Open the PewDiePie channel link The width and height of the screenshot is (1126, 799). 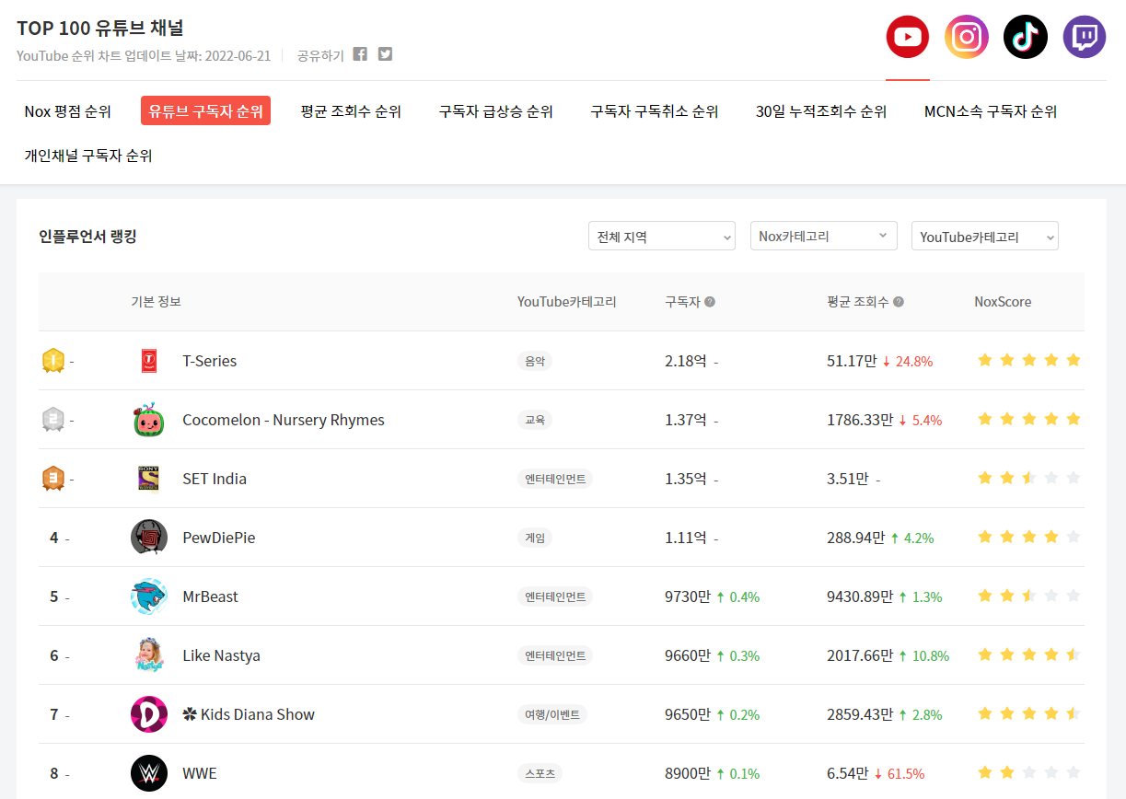click(x=219, y=538)
